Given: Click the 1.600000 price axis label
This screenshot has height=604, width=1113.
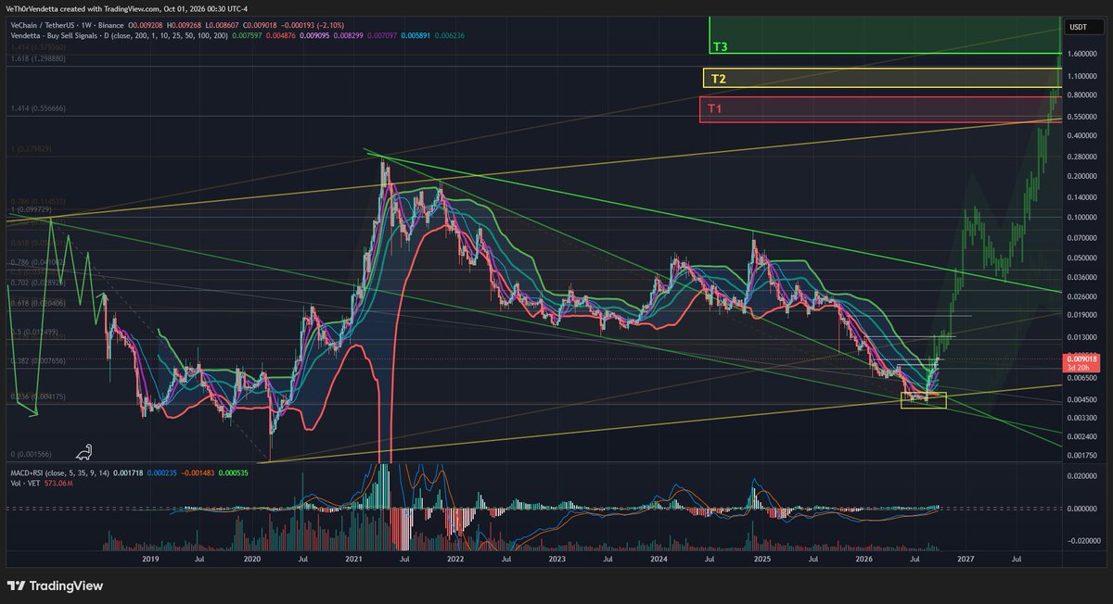Looking at the screenshot, I should click(x=1084, y=54).
